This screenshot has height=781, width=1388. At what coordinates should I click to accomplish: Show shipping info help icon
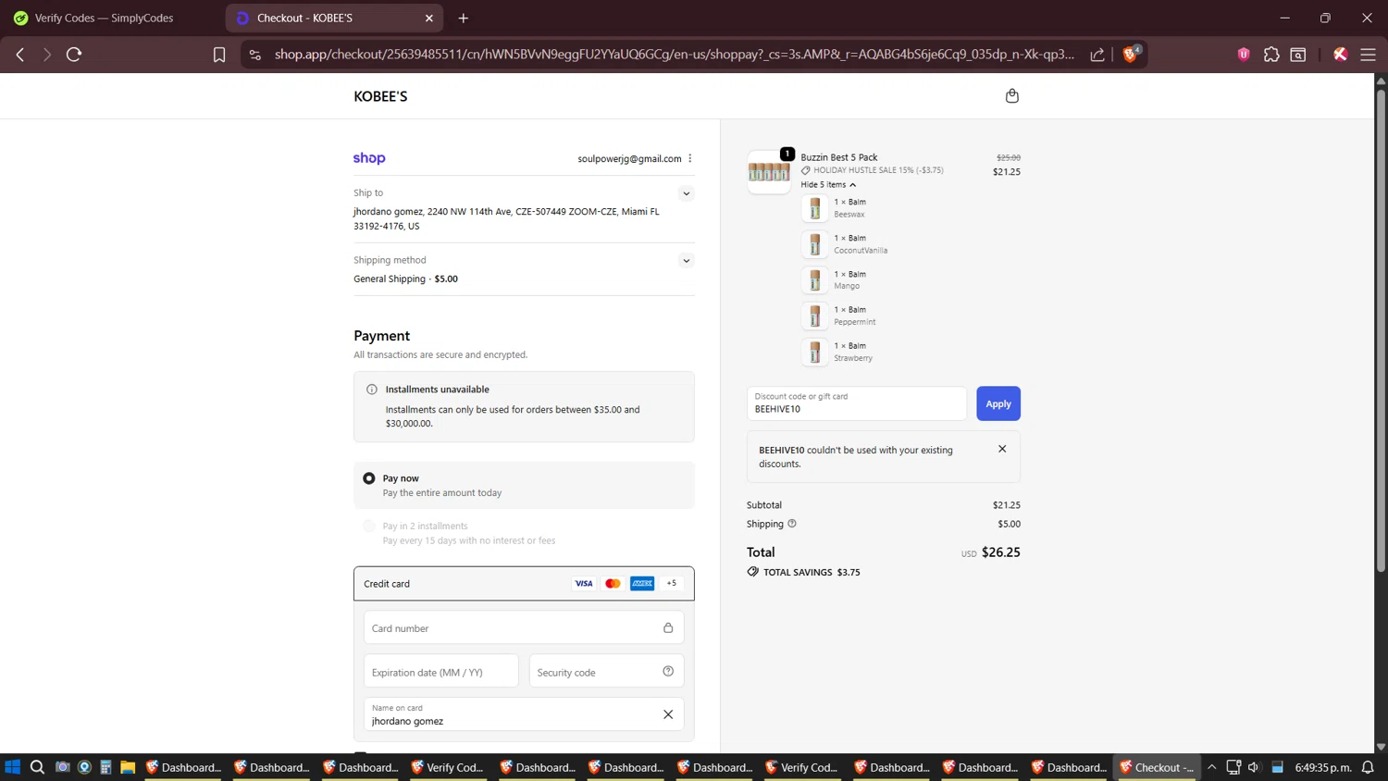792,524
